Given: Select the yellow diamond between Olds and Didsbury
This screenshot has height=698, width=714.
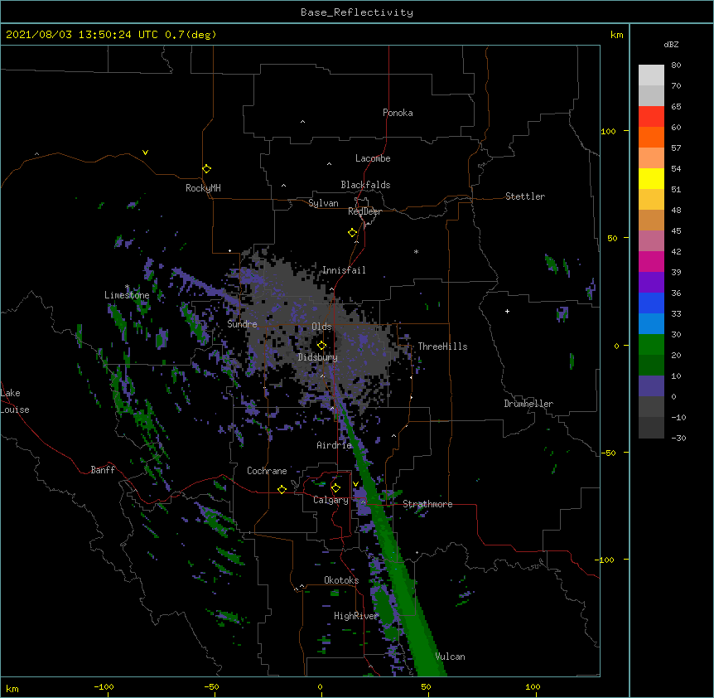Looking at the screenshot, I should point(321,346).
